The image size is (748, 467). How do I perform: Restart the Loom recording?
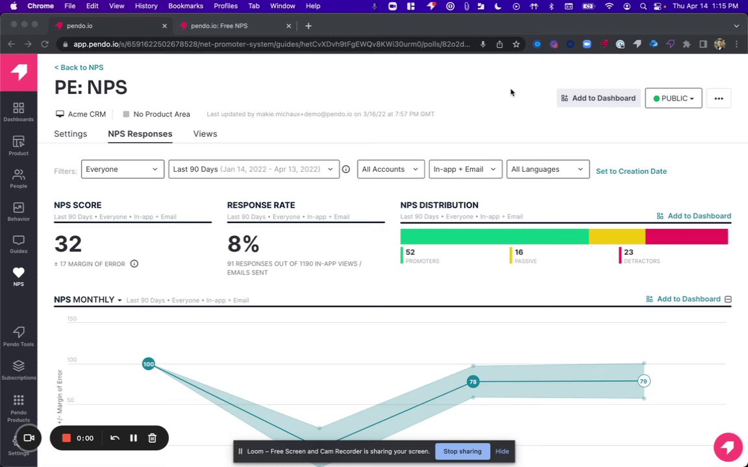tap(114, 438)
